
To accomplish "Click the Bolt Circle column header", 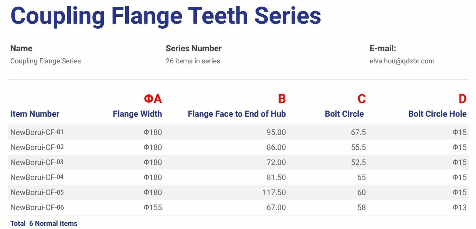I will pyautogui.click(x=344, y=114).
